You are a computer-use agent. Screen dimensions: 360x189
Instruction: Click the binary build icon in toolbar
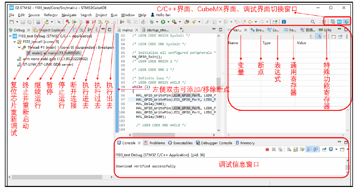coord(38,22)
